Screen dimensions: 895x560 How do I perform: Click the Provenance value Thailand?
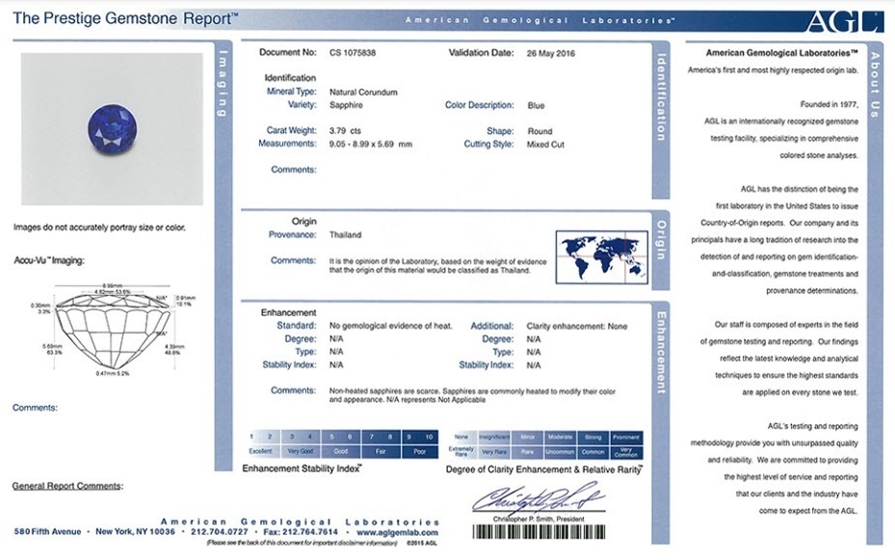tap(346, 234)
